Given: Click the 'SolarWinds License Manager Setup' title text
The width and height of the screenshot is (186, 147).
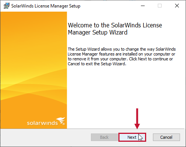Looking at the screenshot, I should tap(46, 6).
